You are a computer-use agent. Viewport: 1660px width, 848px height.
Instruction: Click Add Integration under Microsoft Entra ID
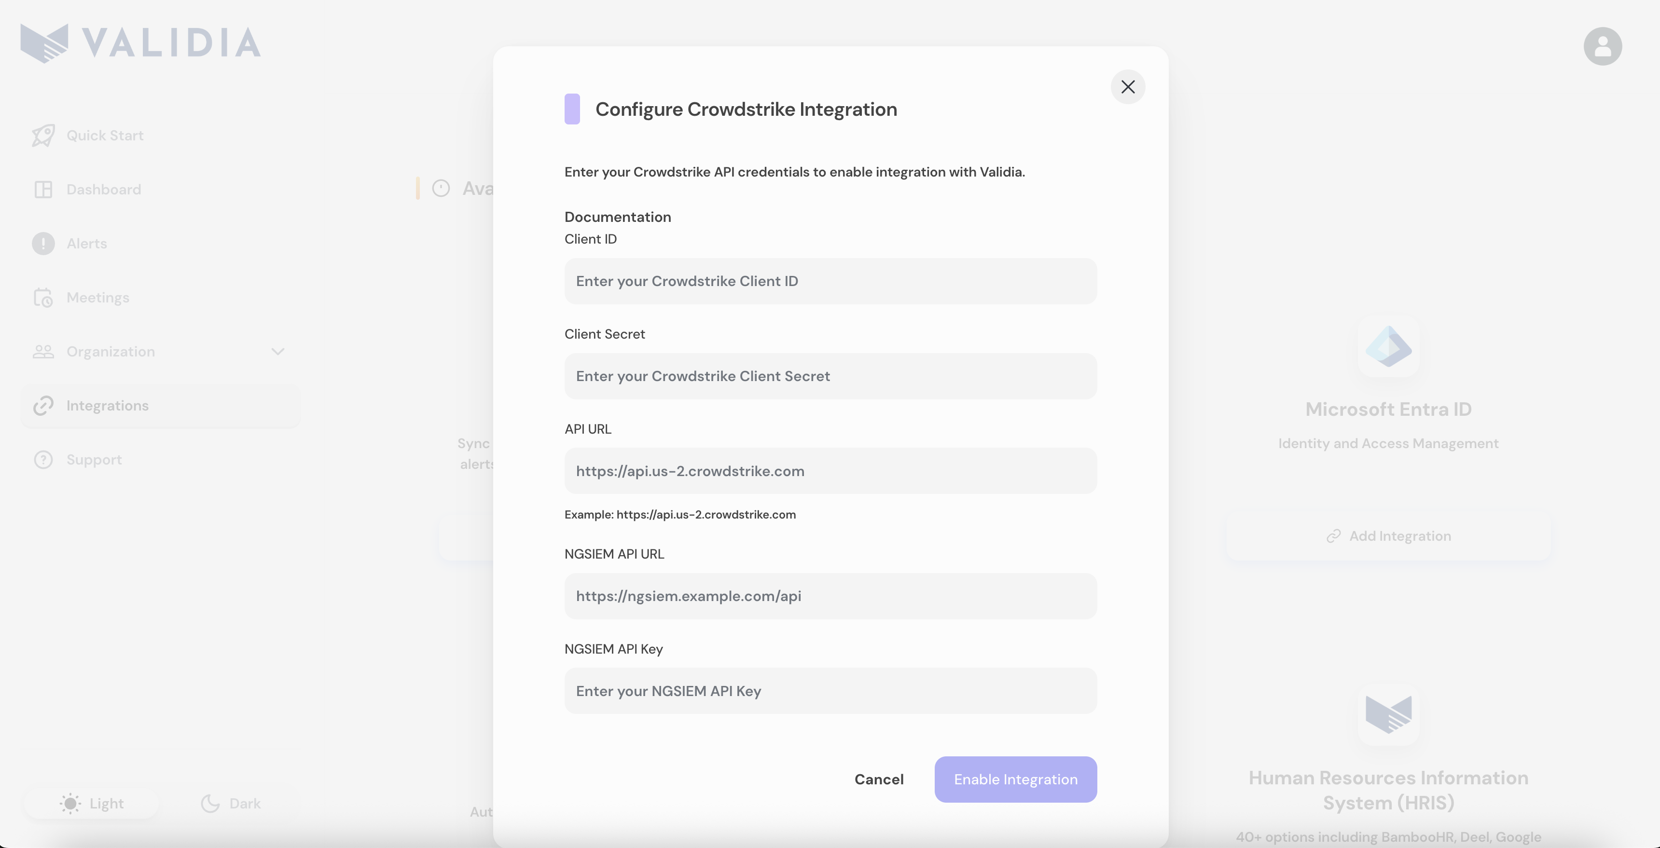tap(1388, 536)
